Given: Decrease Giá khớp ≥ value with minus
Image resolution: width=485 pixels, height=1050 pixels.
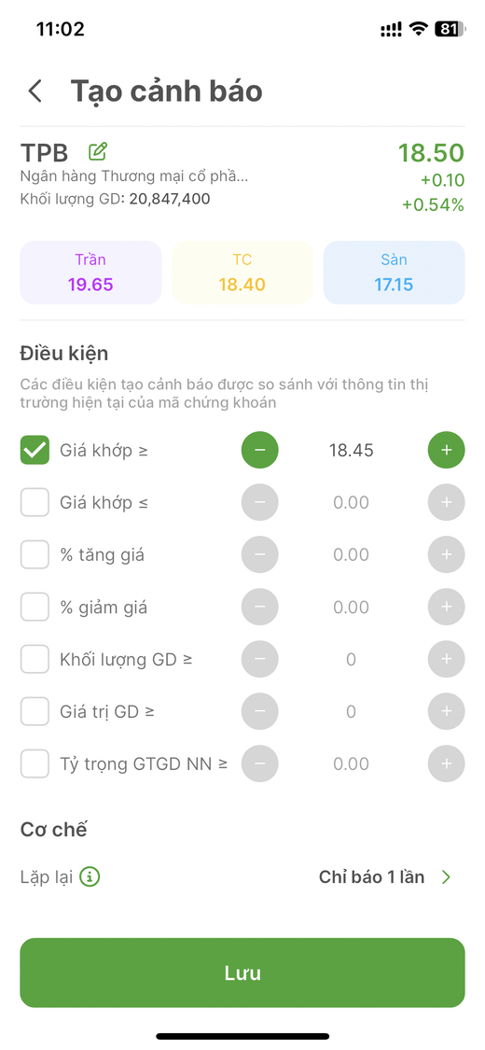Looking at the screenshot, I should click(259, 450).
